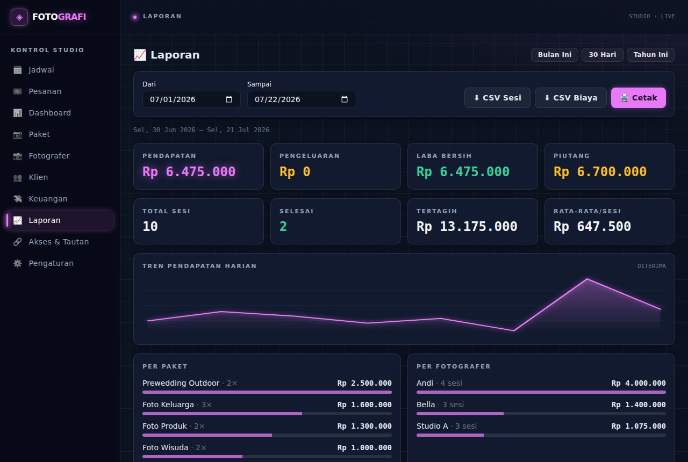Open the Akses & Tautan link icon
The width and height of the screenshot is (688, 462).
coord(18,242)
